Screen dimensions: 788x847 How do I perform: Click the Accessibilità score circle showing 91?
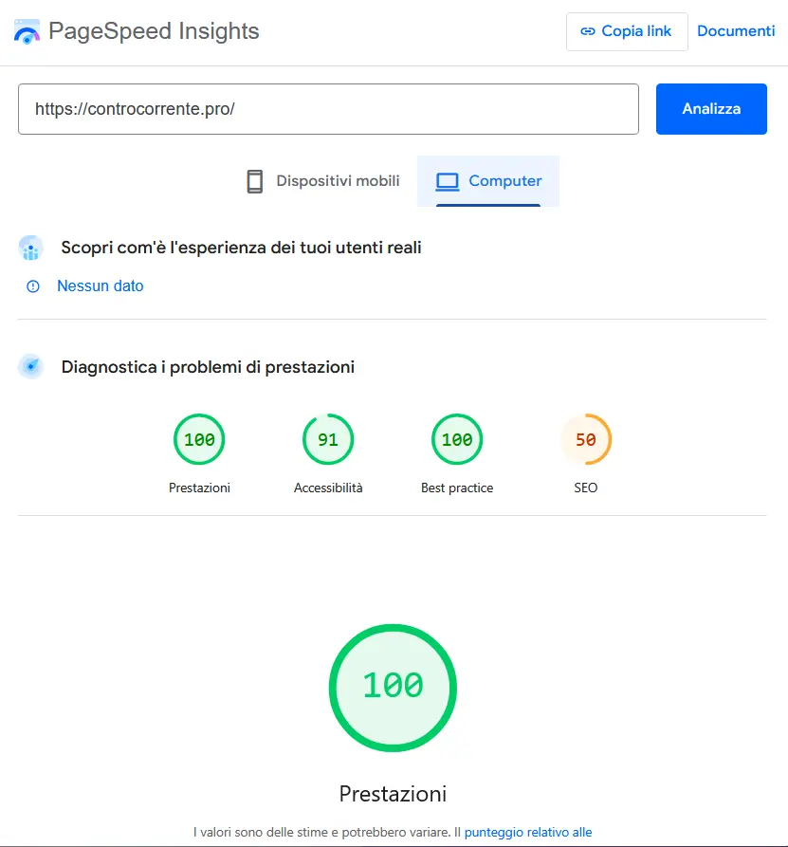pyautogui.click(x=327, y=439)
